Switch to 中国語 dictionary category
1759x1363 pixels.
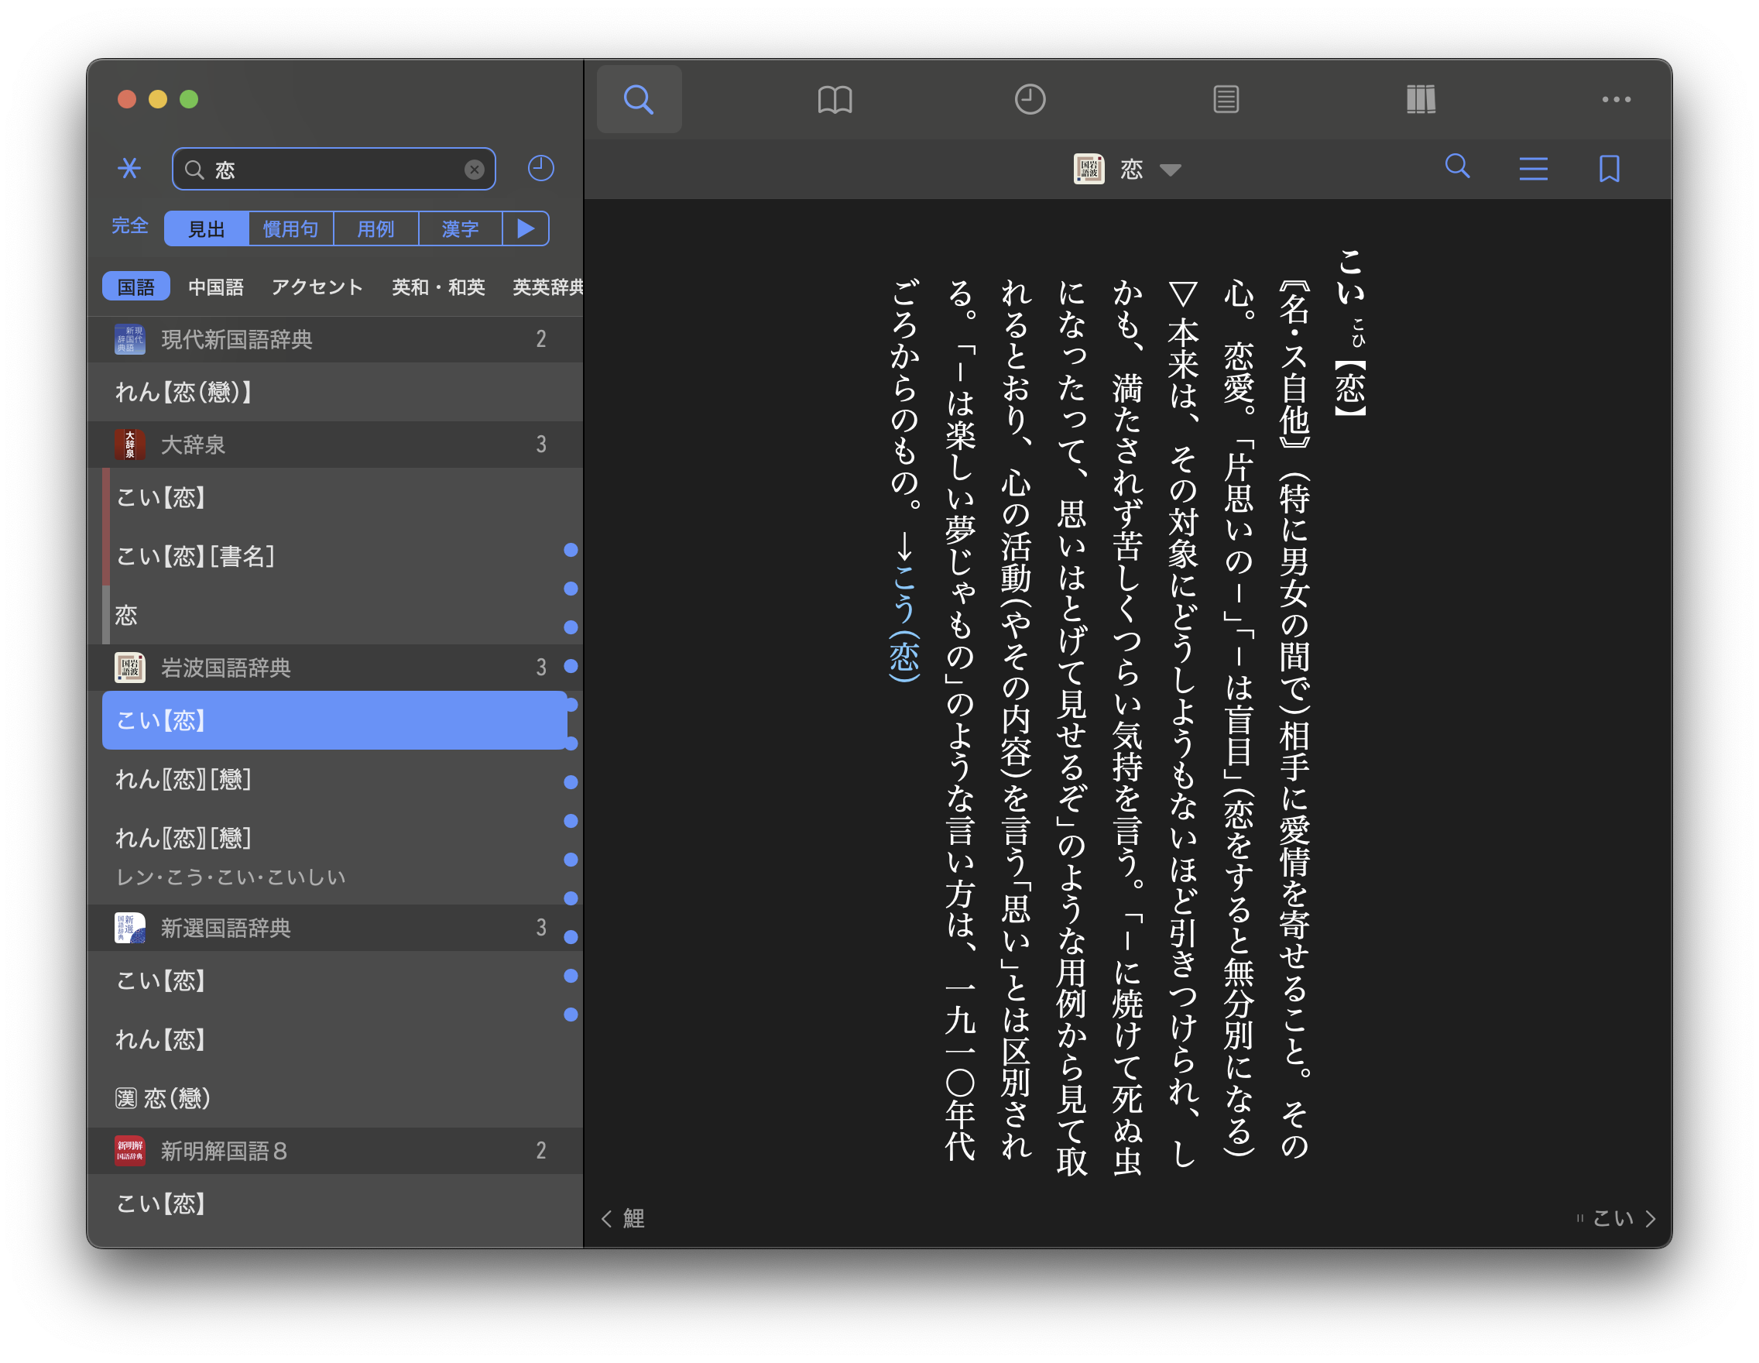[215, 287]
